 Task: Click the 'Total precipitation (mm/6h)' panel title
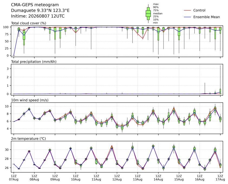(34, 62)
